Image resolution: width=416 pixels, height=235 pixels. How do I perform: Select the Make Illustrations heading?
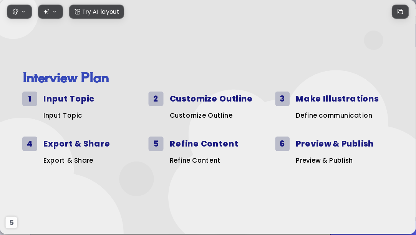click(x=337, y=99)
